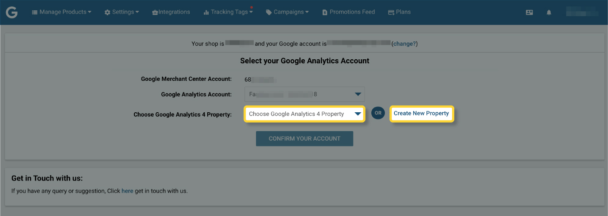The height and width of the screenshot is (216, 608).
Task: Click the Select your Google Analytics Account heading
Action: (x=305, y=61)
